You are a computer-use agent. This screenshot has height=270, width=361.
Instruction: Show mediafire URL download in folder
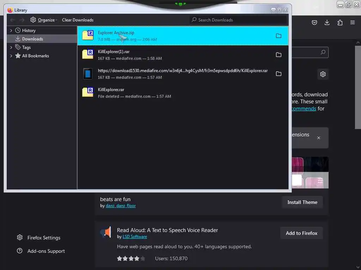pos(279,74)
